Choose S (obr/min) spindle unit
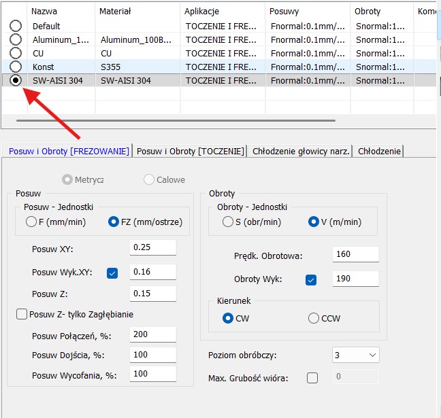 (x=228, y=222)
